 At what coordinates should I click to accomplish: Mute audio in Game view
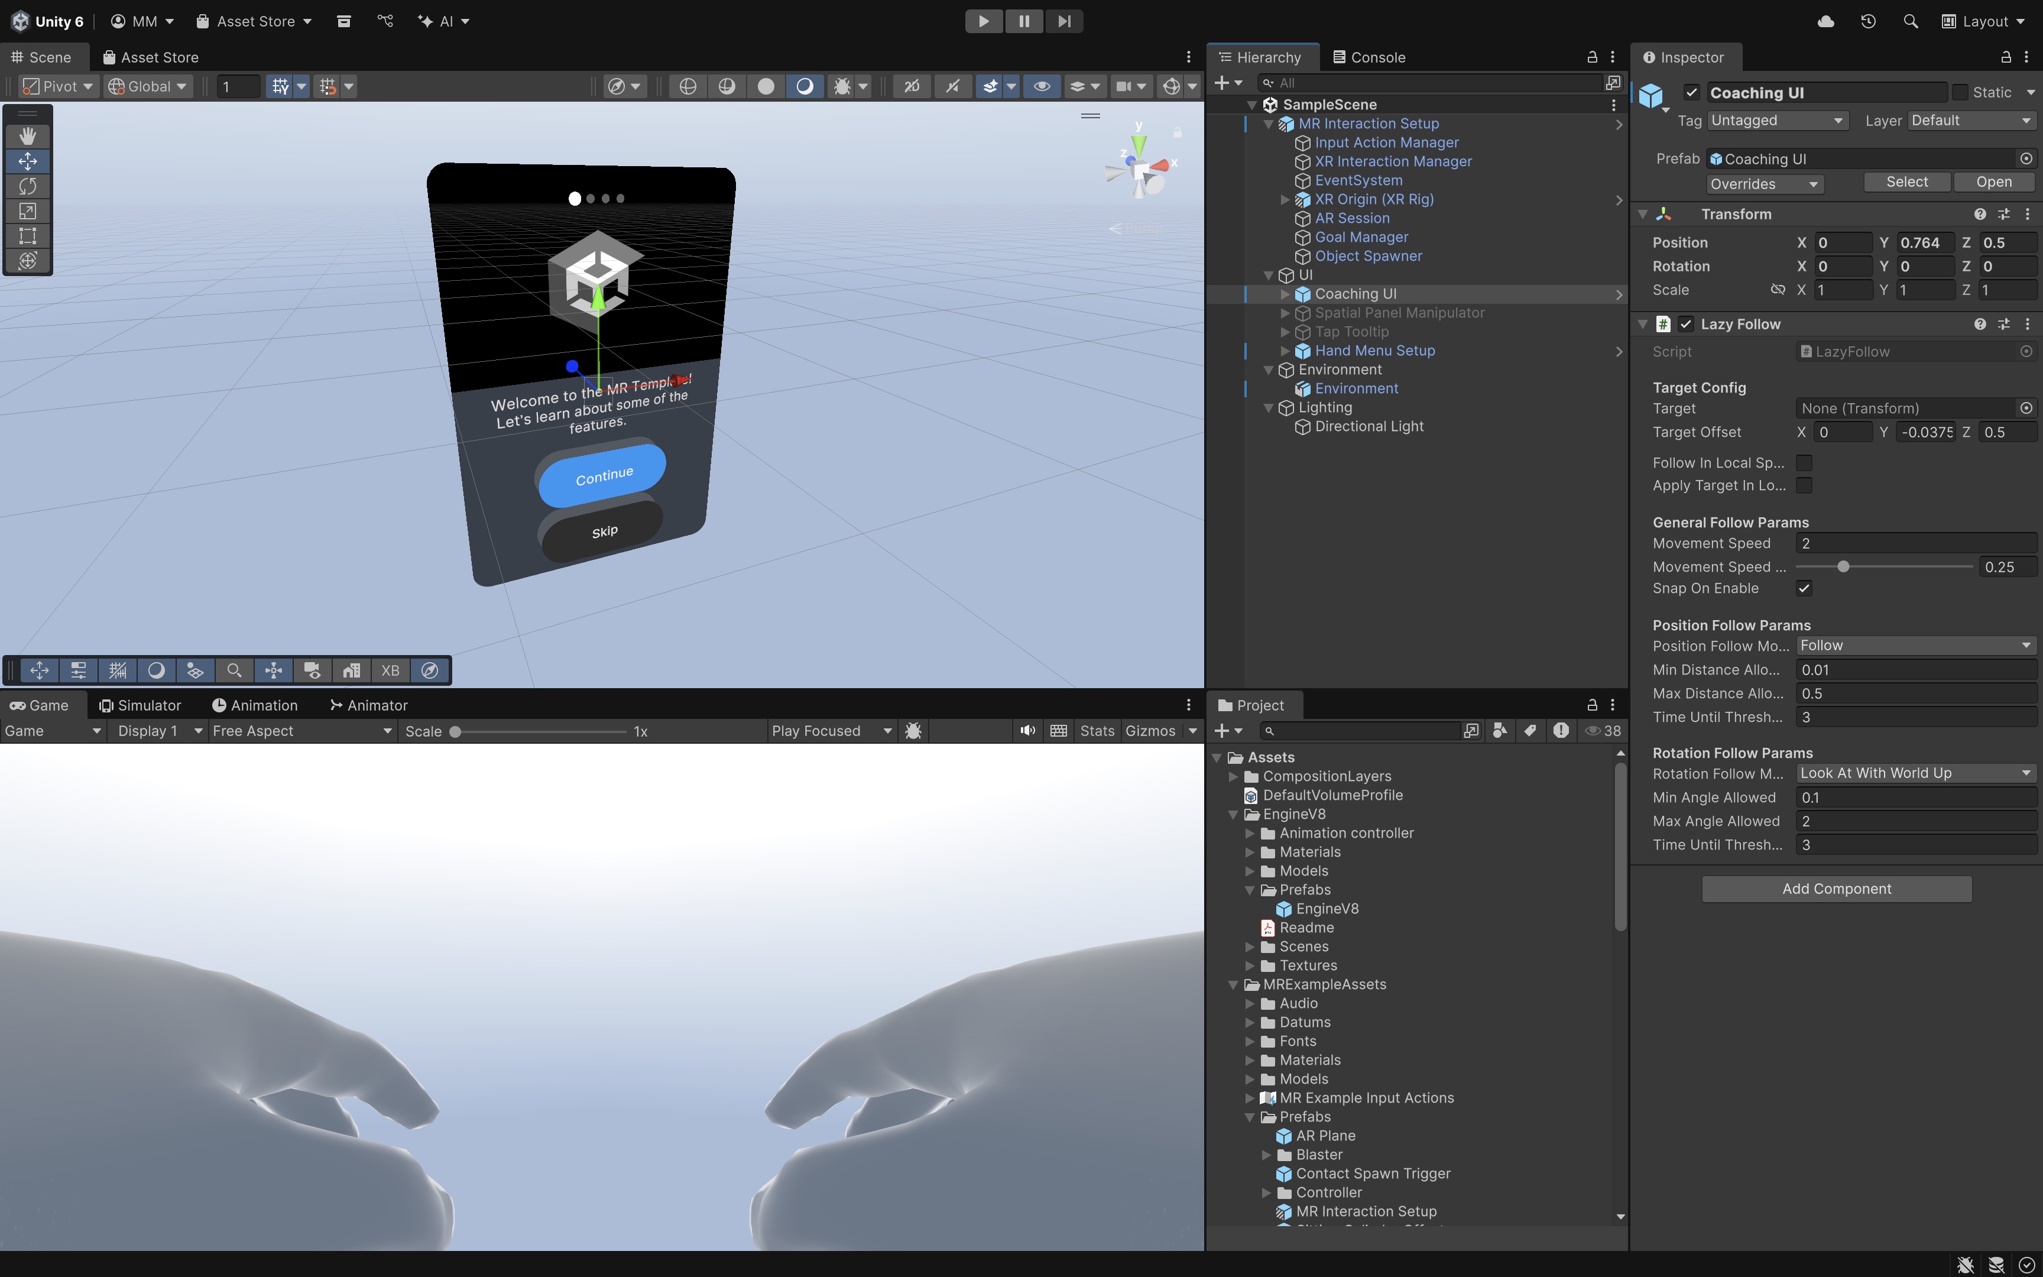[x=1027, y=731]
